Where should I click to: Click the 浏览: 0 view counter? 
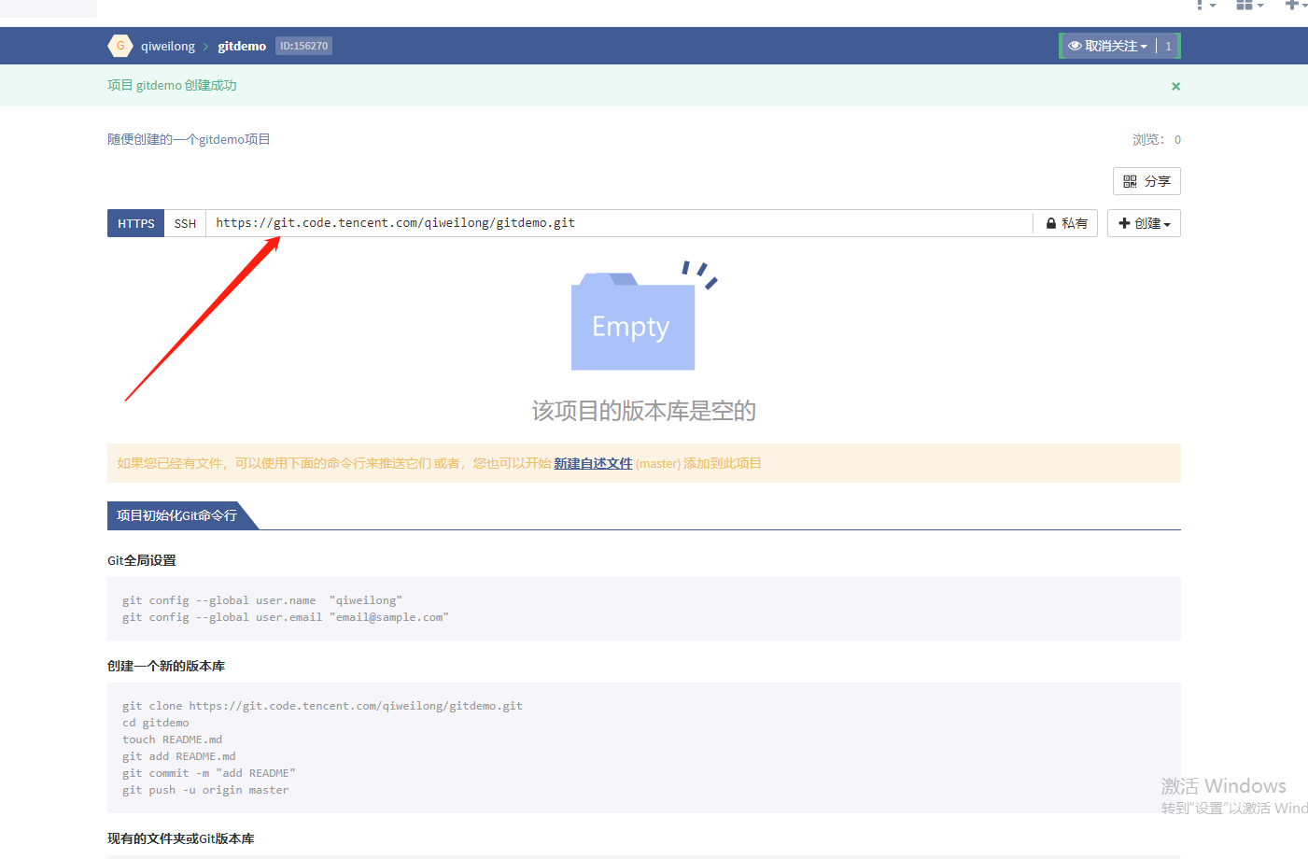pos(1157,139)
